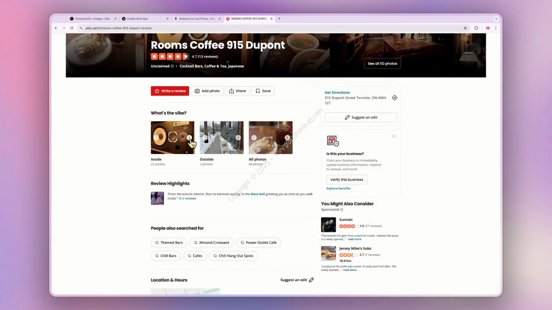The height and width of the screenshot is (310, 552).
Task: Click the Unclaimed info icon
Action: tap(172, 66)
